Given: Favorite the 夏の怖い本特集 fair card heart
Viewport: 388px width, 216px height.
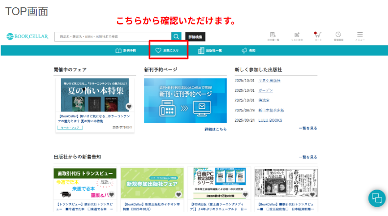Looking at the screenshot, I should [129, 107].
